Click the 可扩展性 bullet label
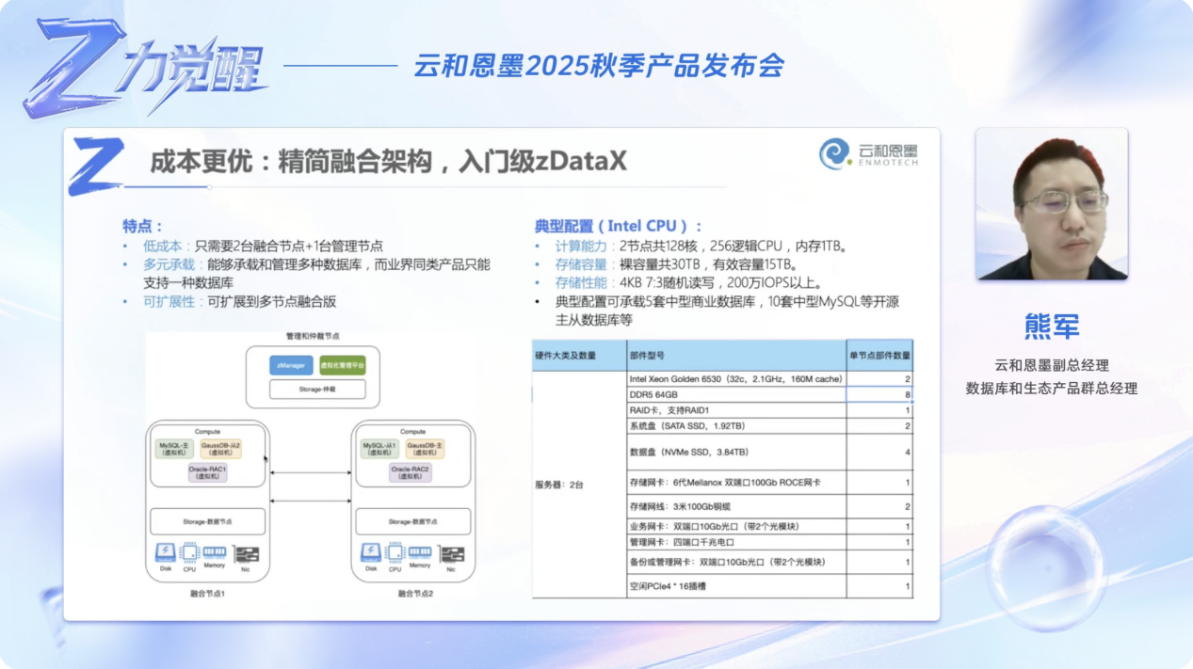 [171, 301]
